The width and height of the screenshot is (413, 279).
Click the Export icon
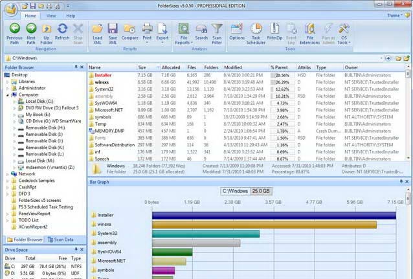[162, 28]
